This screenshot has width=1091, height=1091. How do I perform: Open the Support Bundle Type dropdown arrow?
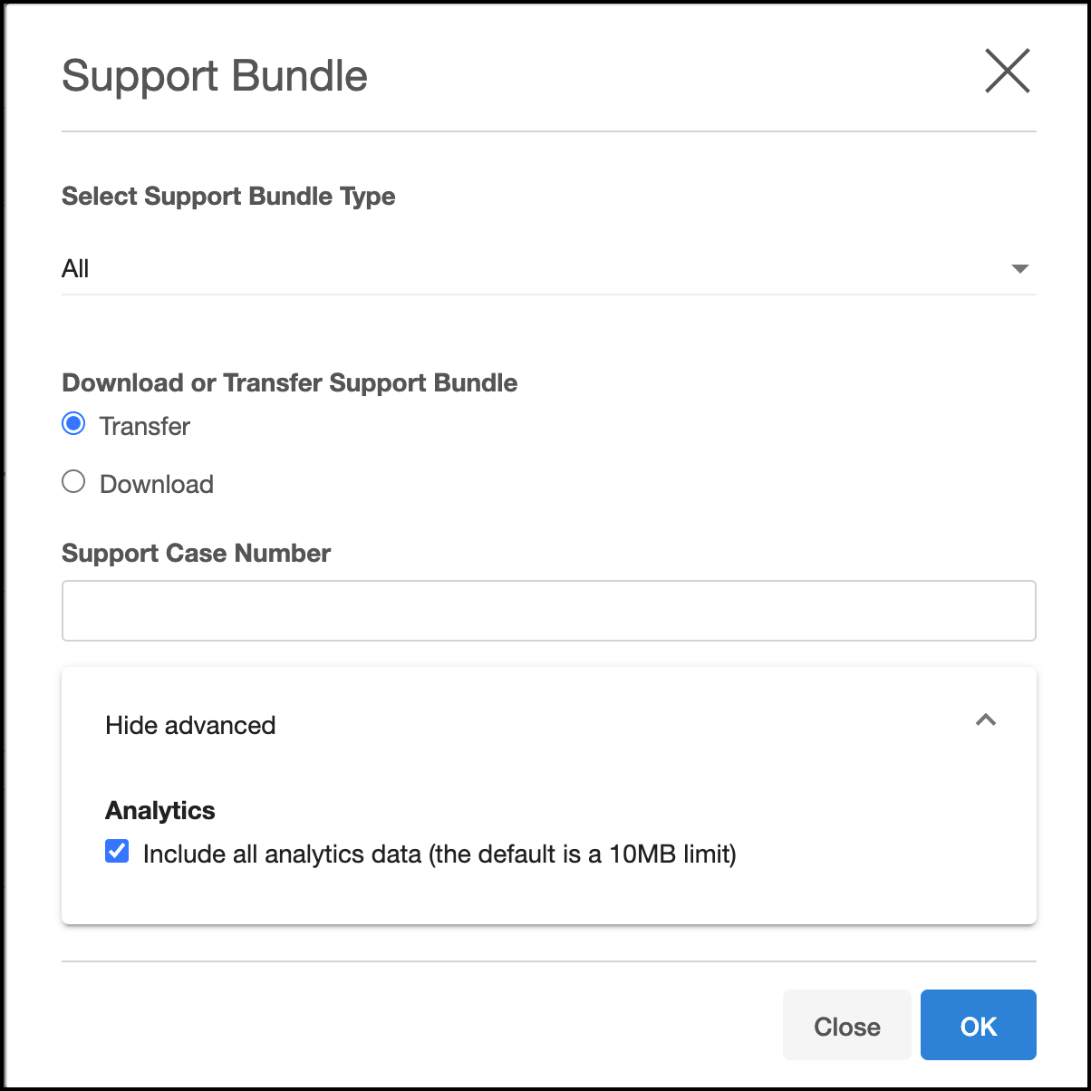click(1019, 269)
